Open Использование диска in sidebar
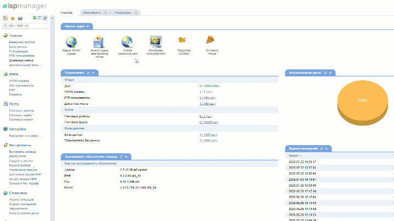The height and width of the screenshot is (221, 394). coord(24,213)
